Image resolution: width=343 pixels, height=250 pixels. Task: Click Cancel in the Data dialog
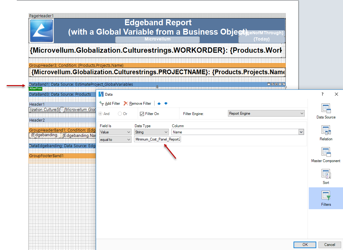tap(329, 245)
